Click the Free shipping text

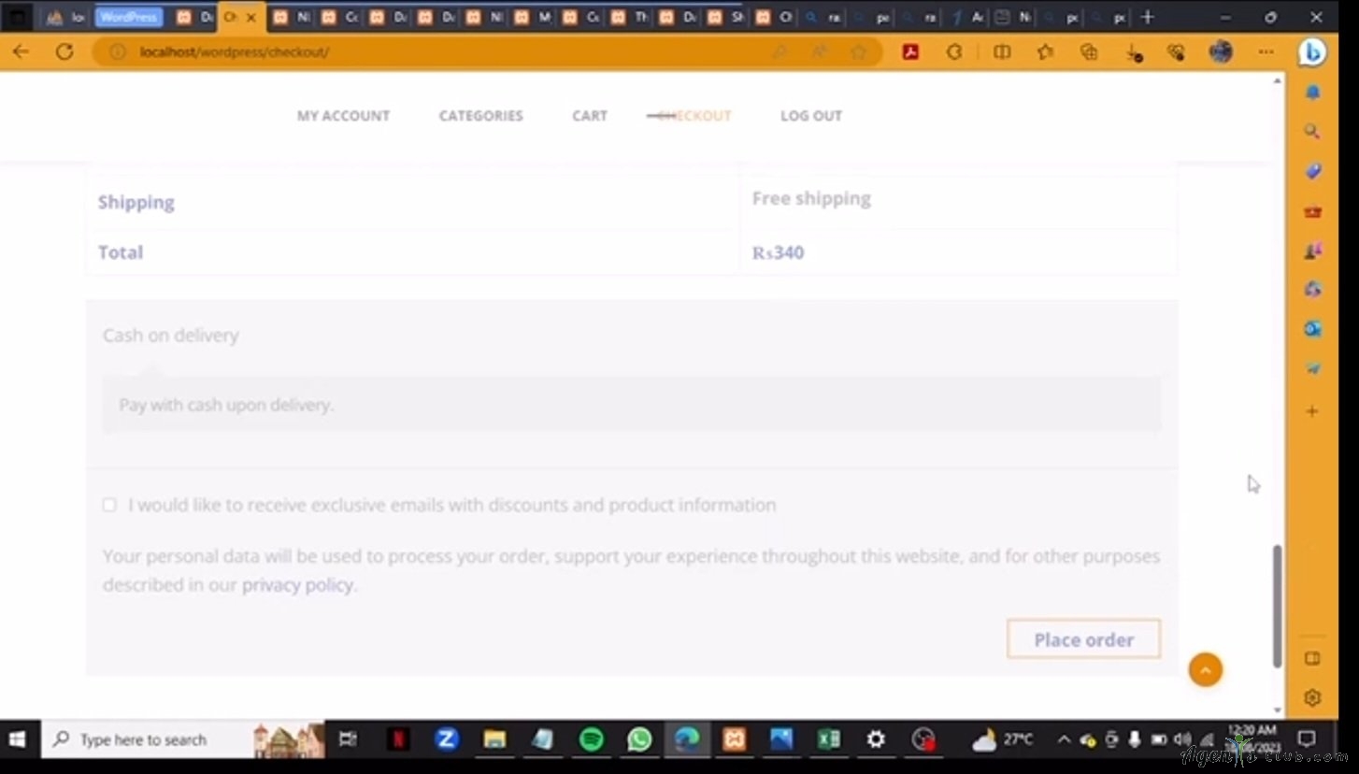(x=811, y=198)
